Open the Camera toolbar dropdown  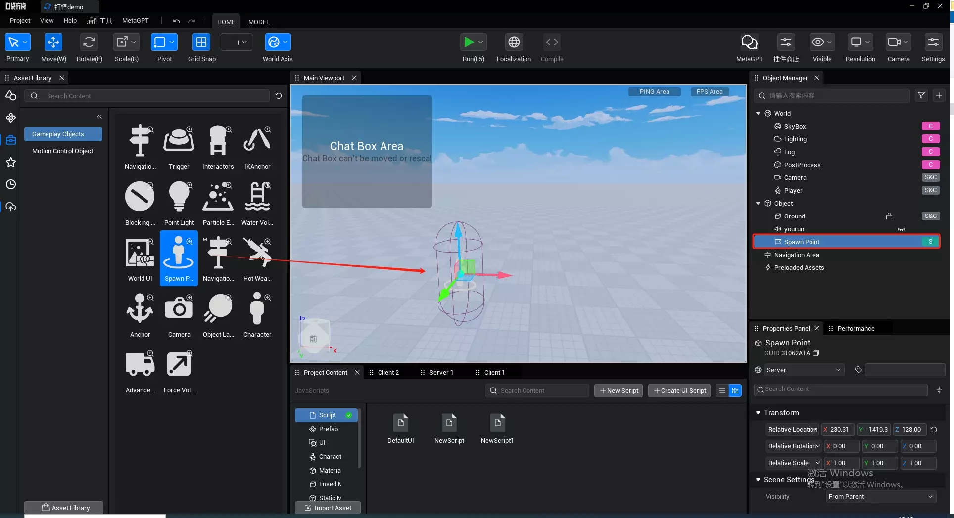click(898, 43)
